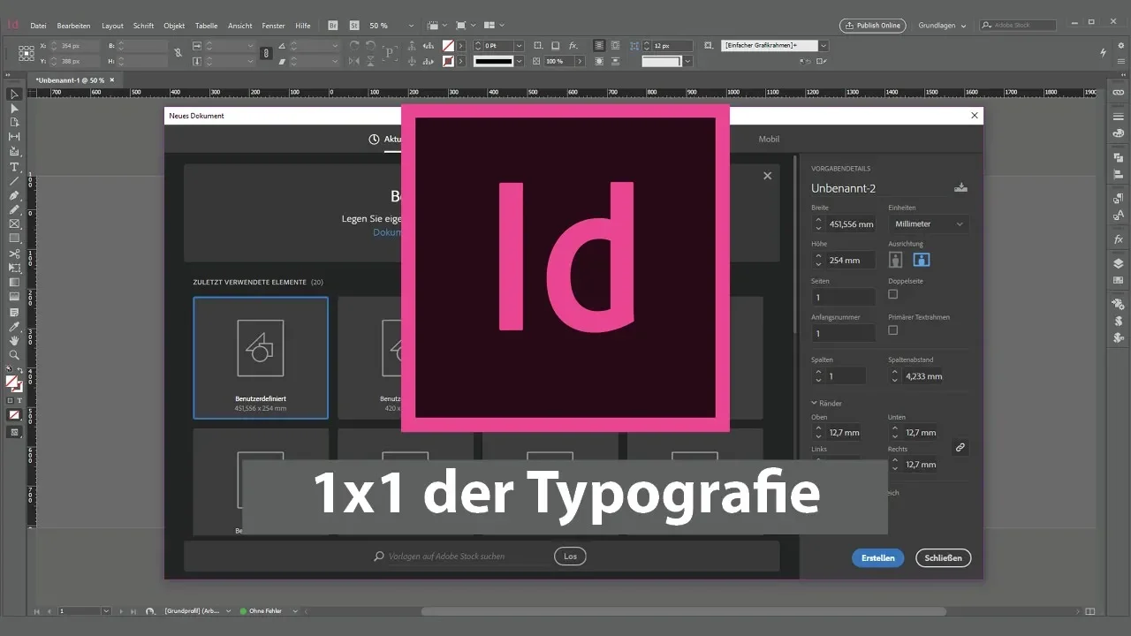Image resolution: width=1131 pixels, height=636 pixels.
Task: Click the black stroke style swatch
Action: (493, 61)
